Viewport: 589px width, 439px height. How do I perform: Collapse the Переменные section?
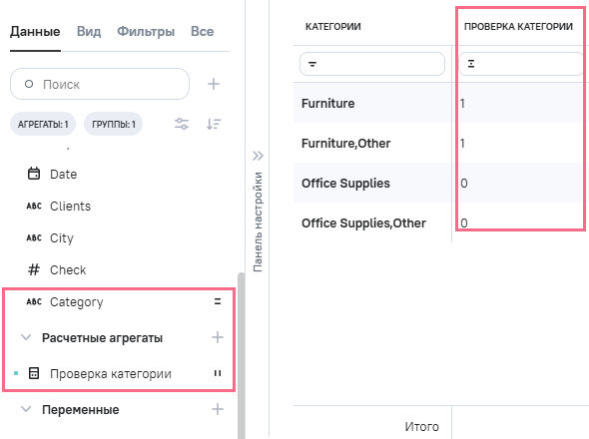point(26,409)
